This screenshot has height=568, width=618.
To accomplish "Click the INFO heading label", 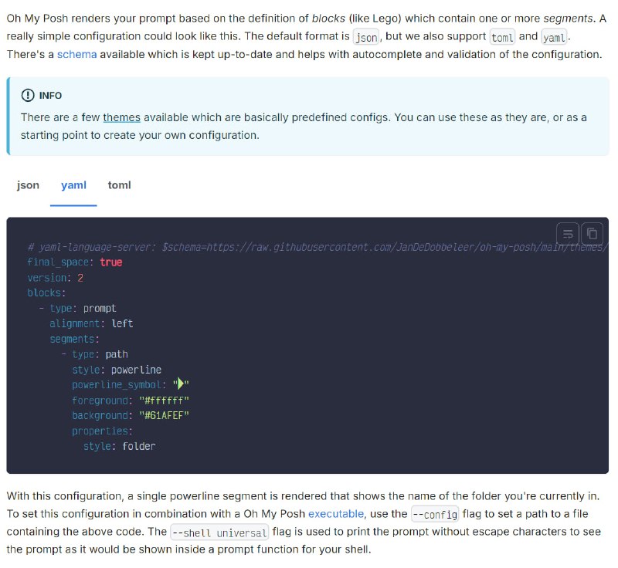I will (50, 96).
